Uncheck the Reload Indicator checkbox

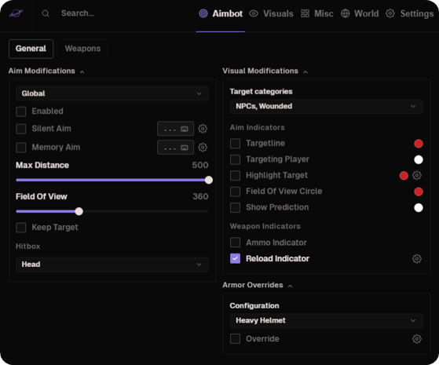pyautogui.click(x=235, y=258)
